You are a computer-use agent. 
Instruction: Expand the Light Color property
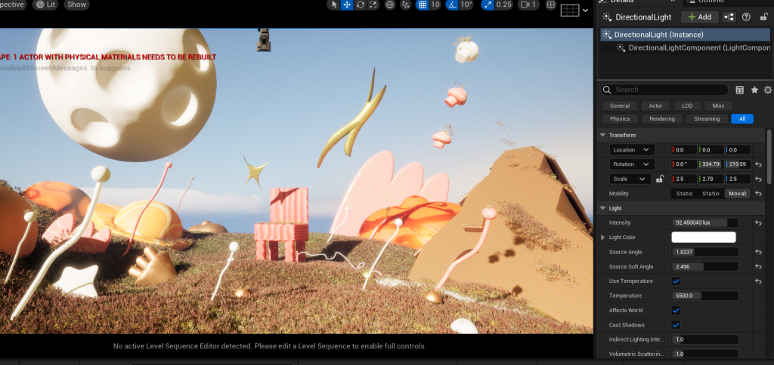(x=602, y=238)
